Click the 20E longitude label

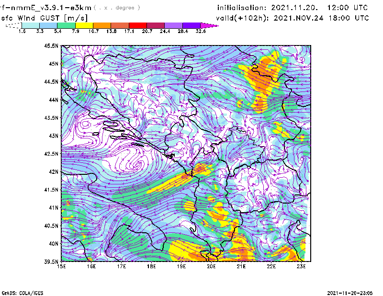[211, 266]
